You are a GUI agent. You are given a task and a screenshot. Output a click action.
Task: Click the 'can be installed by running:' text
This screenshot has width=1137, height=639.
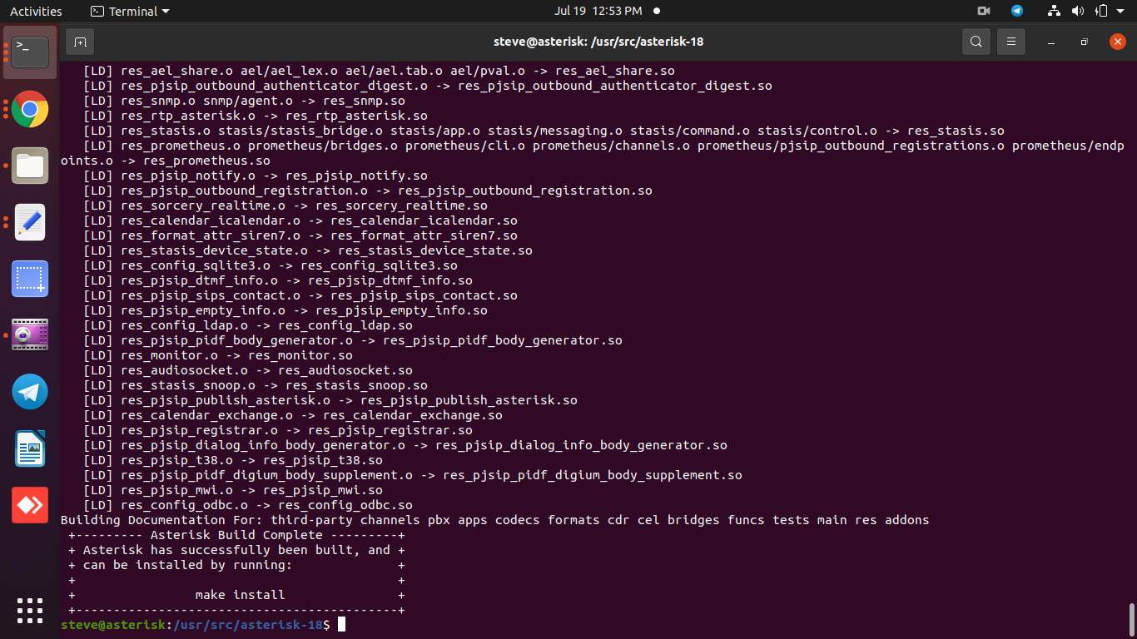coord(187,565)
